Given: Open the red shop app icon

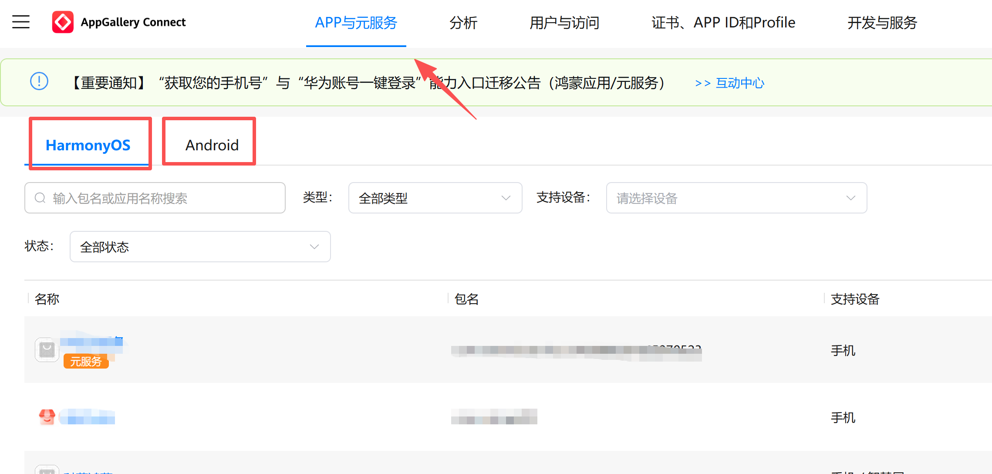Looking at the screenshot, I should click(x=47, y=416).
